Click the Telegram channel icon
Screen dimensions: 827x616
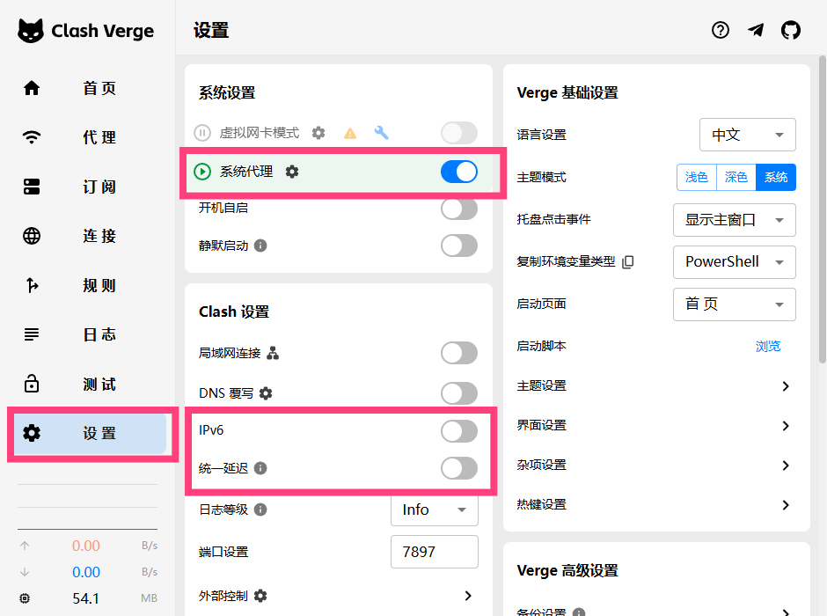[x=756, y=30]
